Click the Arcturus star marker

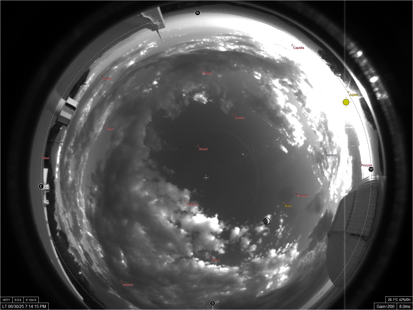pos(185,201)
